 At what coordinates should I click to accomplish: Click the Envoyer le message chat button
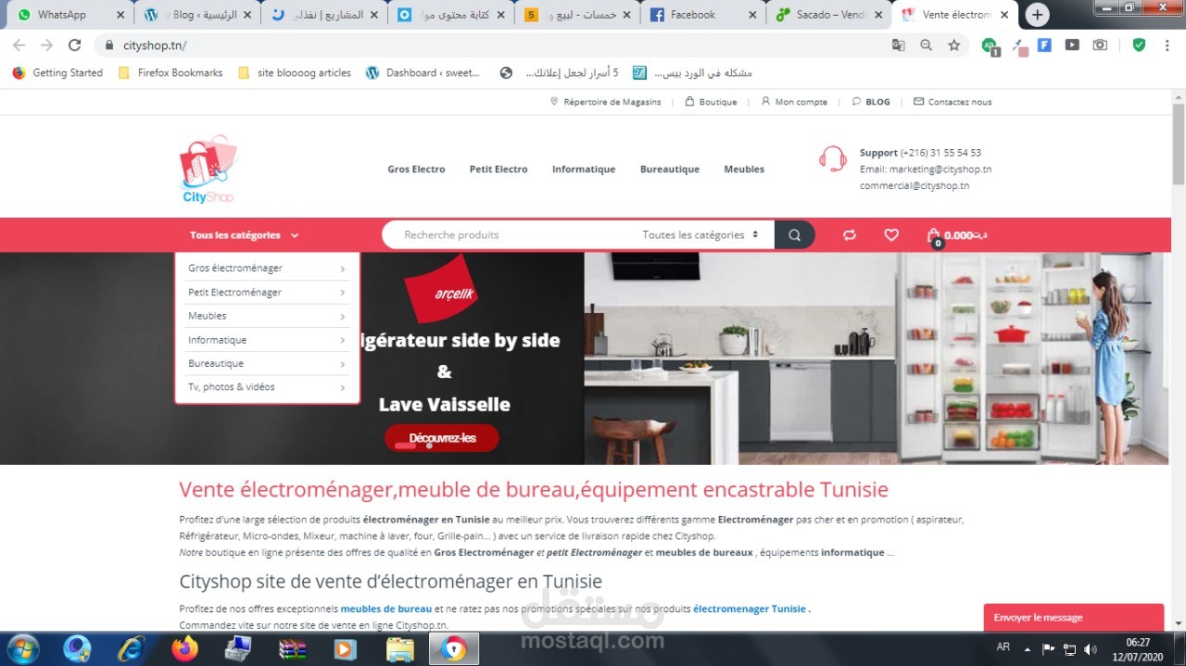click(1074, 617)
